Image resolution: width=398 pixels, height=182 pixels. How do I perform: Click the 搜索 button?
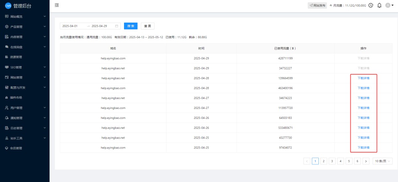coord(131,26)
